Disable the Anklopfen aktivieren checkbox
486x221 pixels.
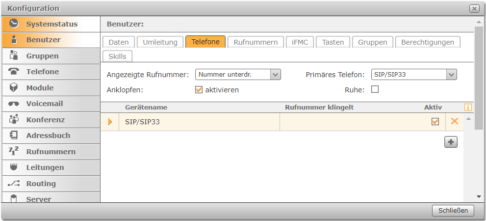point(199,90)
